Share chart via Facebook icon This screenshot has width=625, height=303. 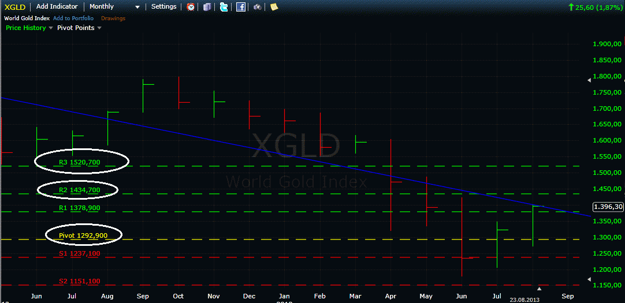[240, 7]
